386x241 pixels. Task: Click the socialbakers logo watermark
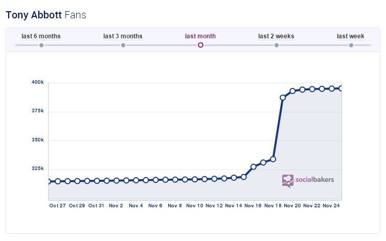[x=308, y=180]
